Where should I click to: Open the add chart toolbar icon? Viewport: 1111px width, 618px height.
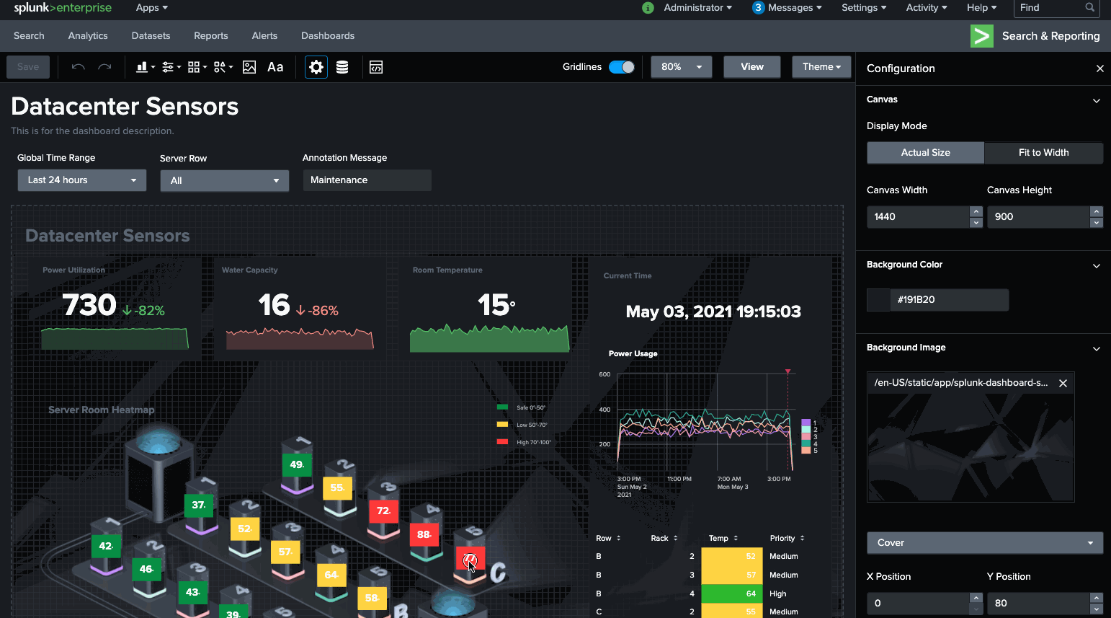click(142, 66)
